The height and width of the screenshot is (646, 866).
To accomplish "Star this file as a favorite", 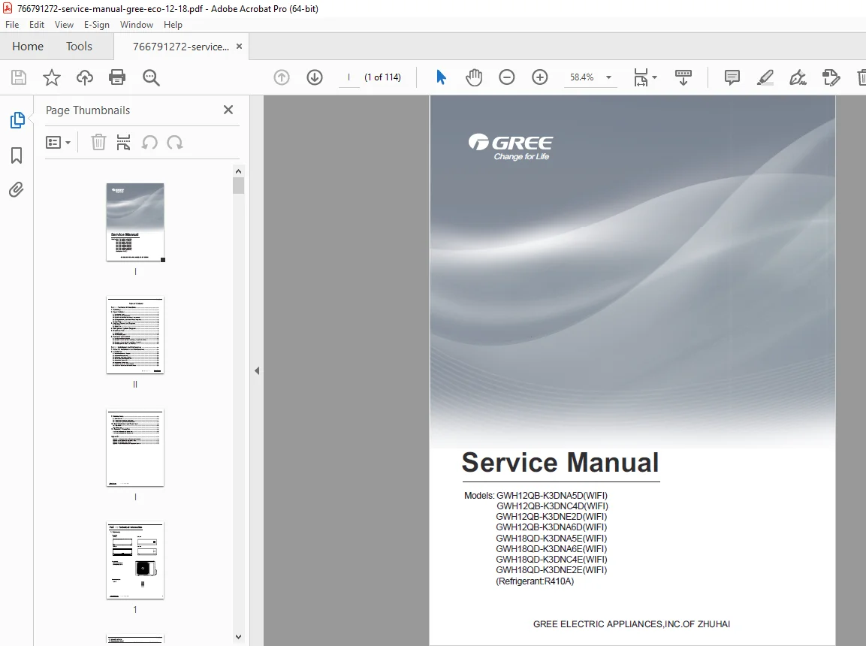I will point(51,77).
